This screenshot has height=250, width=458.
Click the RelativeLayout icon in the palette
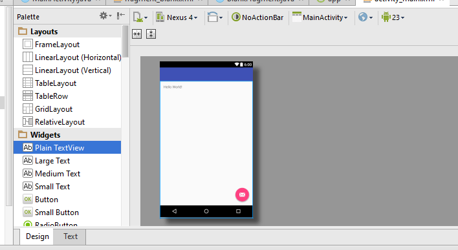click(x=27, y=121)
